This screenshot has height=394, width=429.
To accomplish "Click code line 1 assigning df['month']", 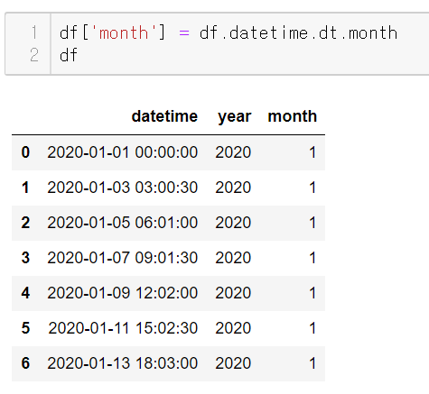I will coord(228,32).
